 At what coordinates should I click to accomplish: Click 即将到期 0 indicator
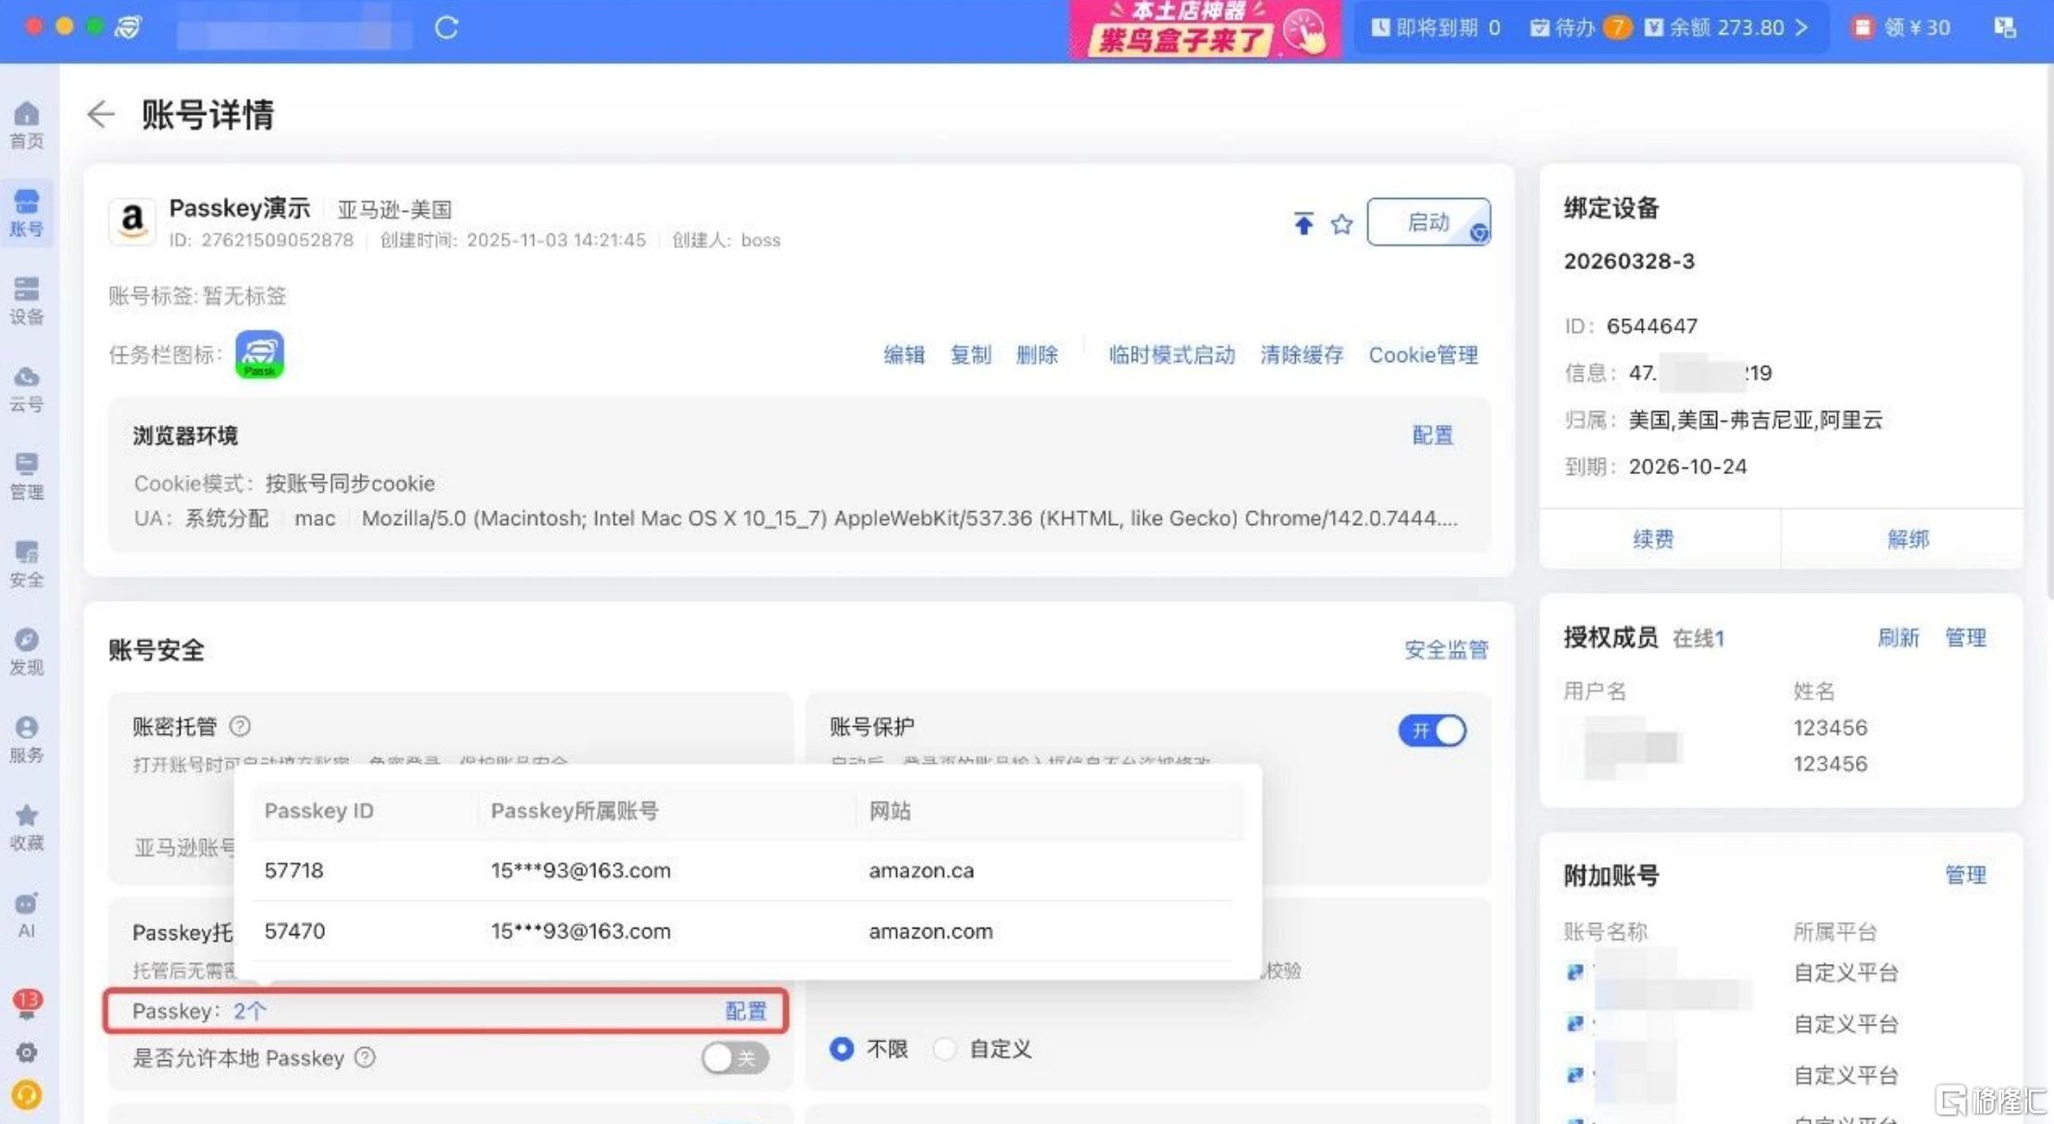(1436, 28)
